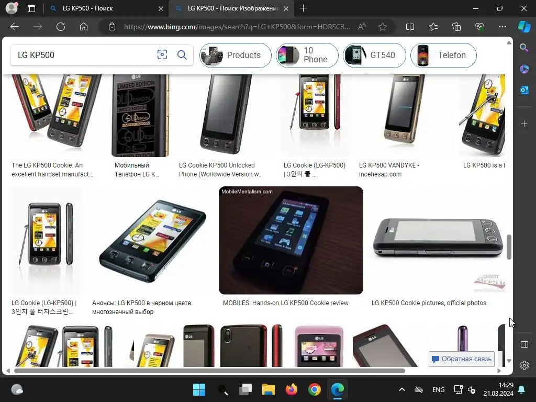The image size is (536, 402).
Task: Open the notification bell
Action: (x=522, y=389)
